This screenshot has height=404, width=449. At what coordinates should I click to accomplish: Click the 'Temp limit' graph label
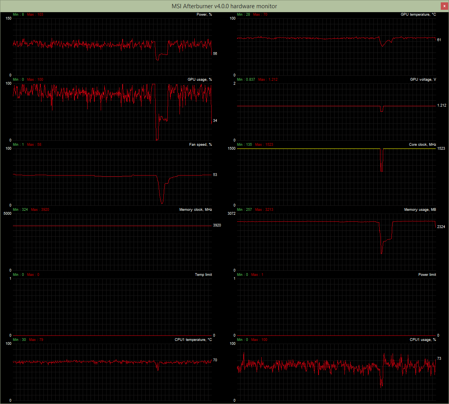pos(203,275)
